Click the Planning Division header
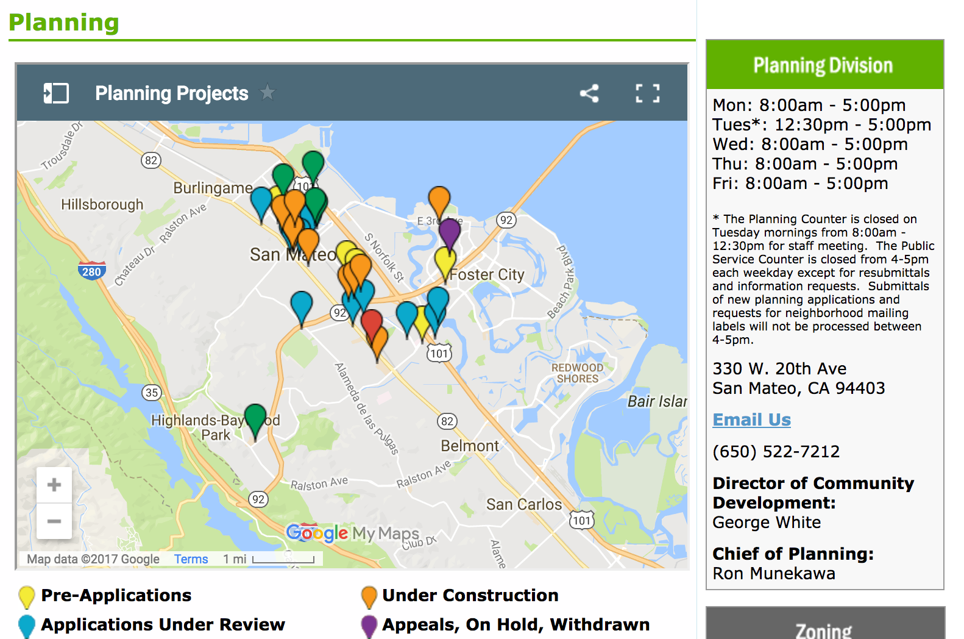Image resolution: width=964 pixels, height=639 pixels. [824, 65]
